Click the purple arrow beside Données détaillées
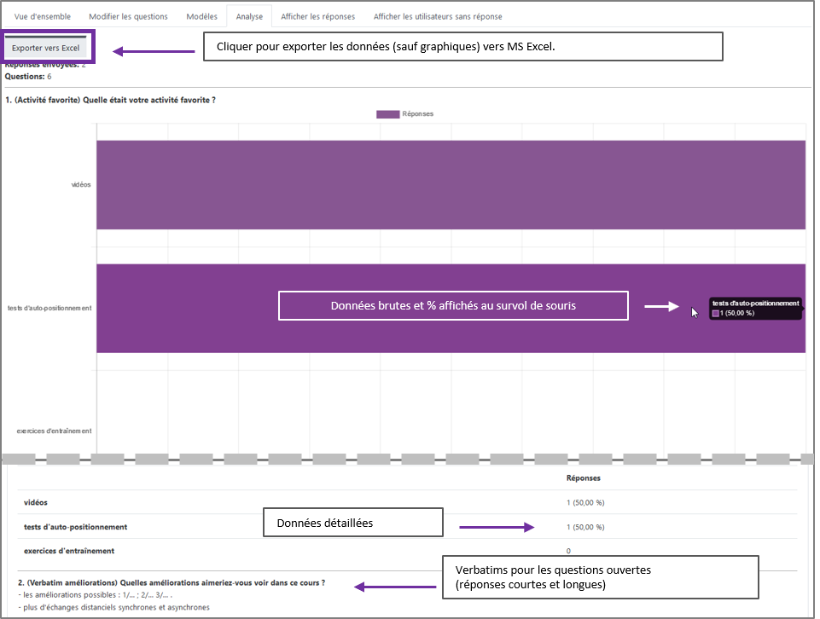The height and width of the screenshot is (619, 820). (497, 528)
